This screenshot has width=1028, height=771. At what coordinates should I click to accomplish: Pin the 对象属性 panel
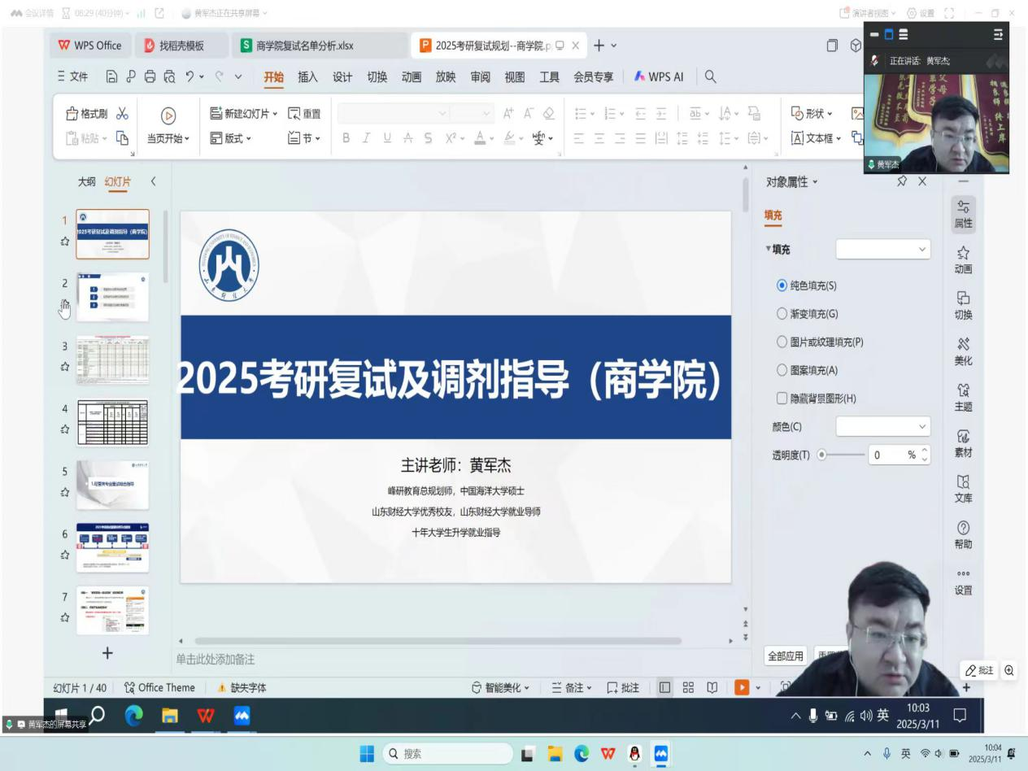coord(902,181)
